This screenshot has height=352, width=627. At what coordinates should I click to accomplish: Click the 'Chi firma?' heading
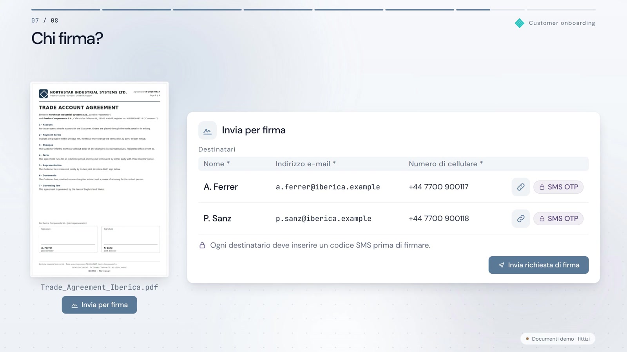67,38
